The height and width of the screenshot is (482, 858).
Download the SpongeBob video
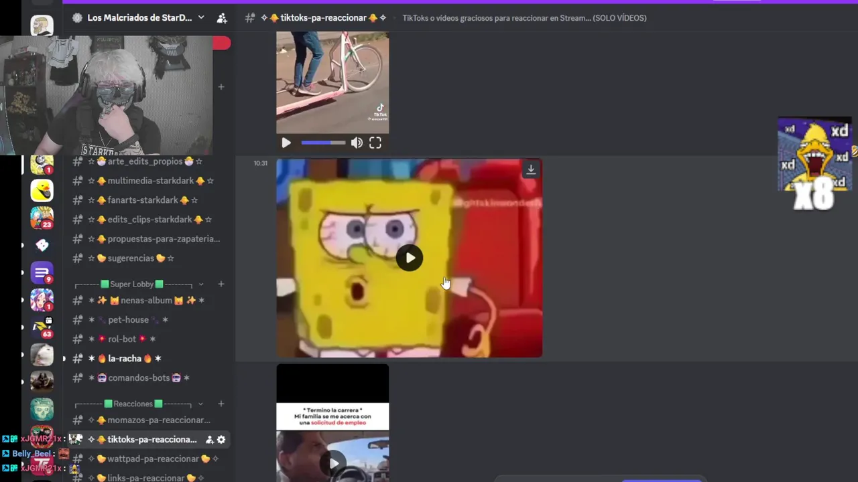click(x=531, y=170)
